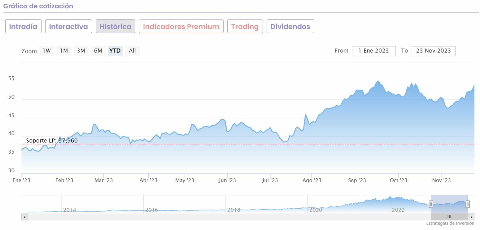
Task: Choose the 3M zoom range
Action: [x=81, y=51]
